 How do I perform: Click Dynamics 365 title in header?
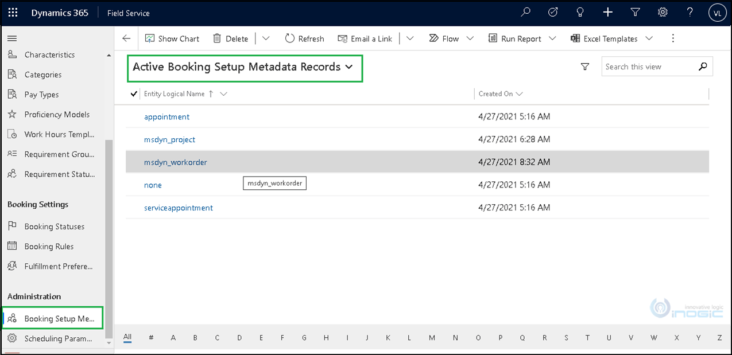click(x=60, y=13)
